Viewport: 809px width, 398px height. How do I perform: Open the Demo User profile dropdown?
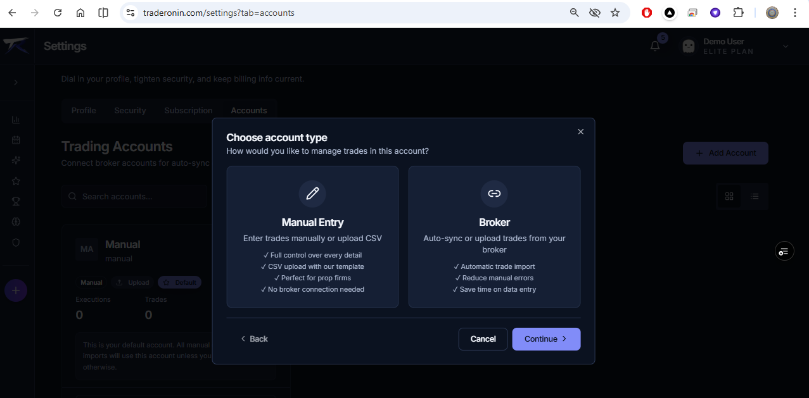click(786, 46)
